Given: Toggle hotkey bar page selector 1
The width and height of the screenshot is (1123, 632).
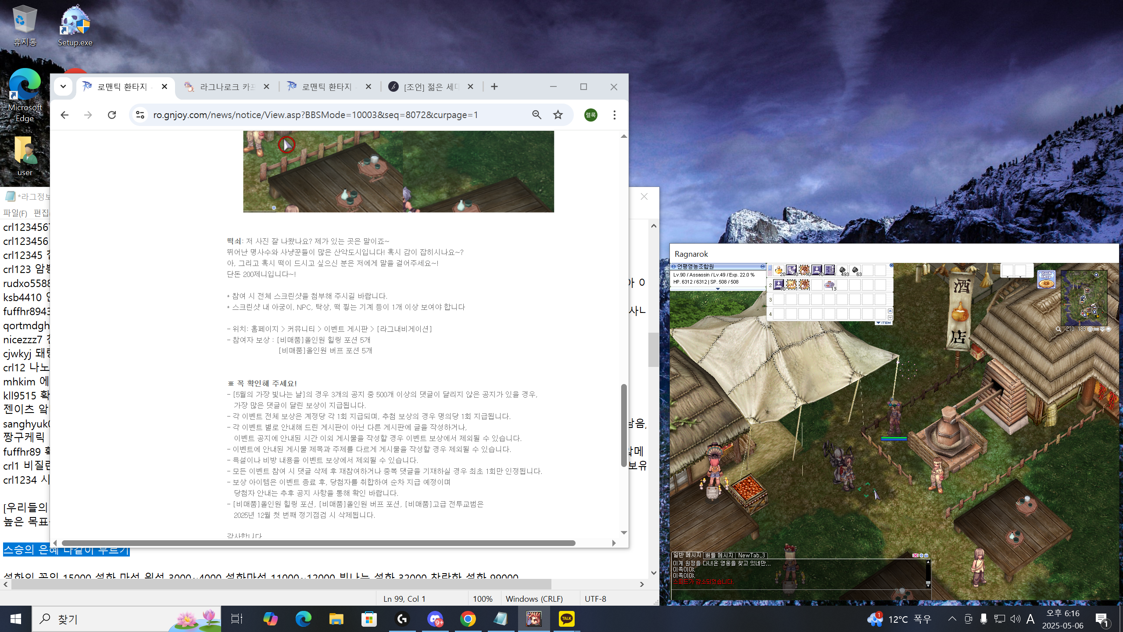Looking at the screenshot, I should point(770,268).
